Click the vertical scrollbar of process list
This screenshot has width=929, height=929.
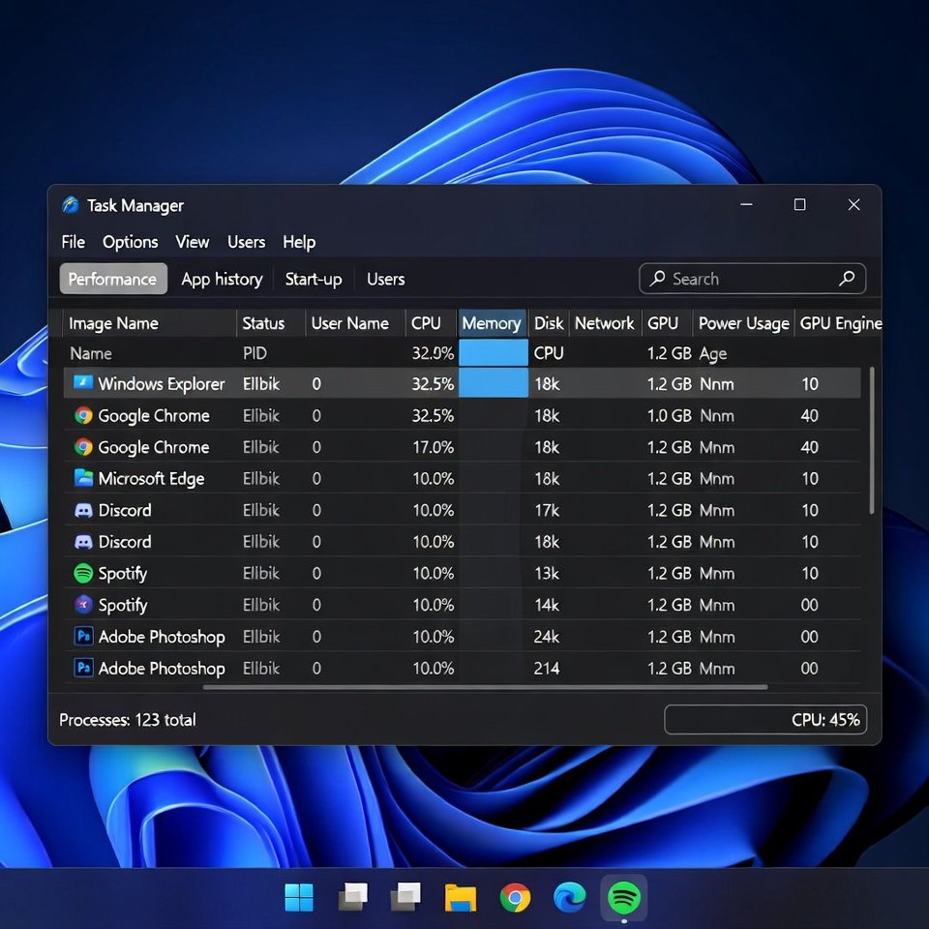coord(872,440)
